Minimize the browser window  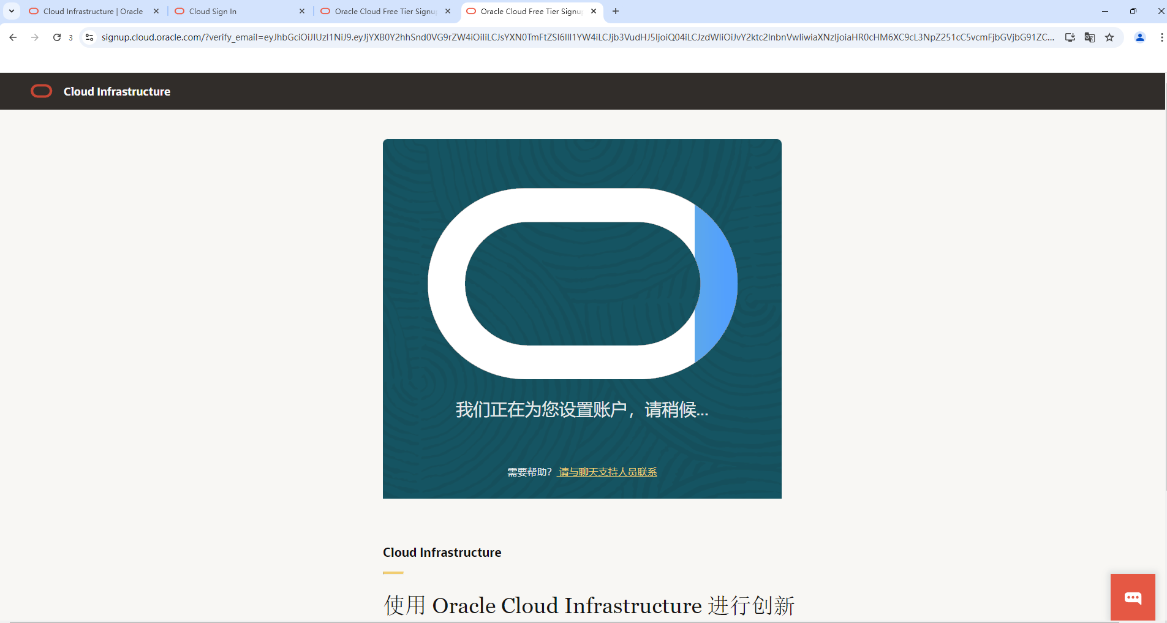click(1105, 11)
